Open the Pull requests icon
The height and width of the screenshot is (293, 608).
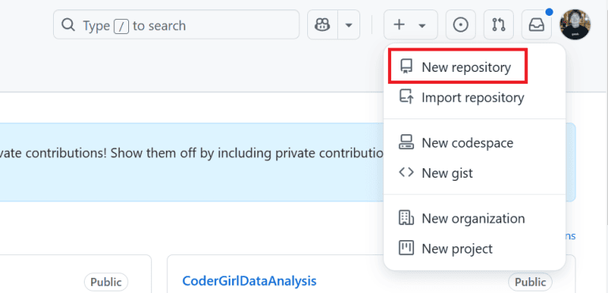click(x=499, y=25)
